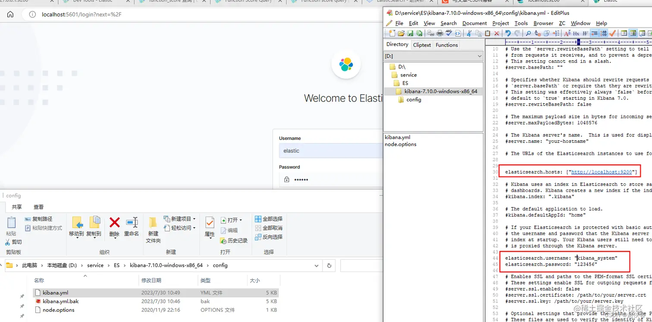
Task: Create a new document in EditPlus toolbar
Action: (x=392, y=33)
